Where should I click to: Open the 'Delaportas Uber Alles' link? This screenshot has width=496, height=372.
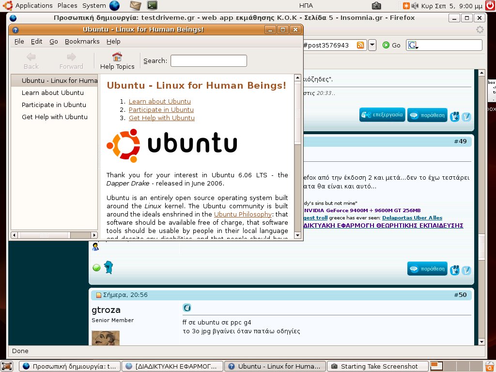click(412, 217)
